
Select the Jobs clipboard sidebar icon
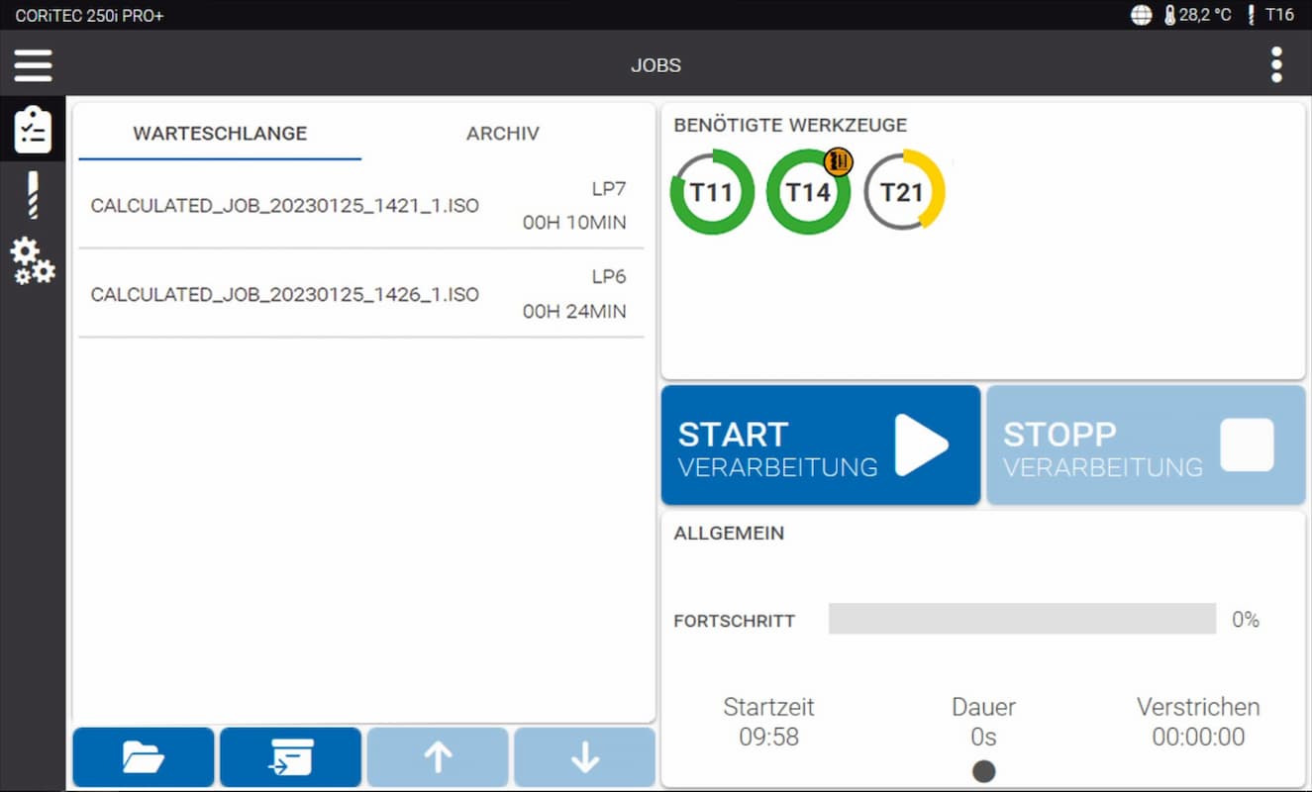pyautogui.click(x=33, y=130)
